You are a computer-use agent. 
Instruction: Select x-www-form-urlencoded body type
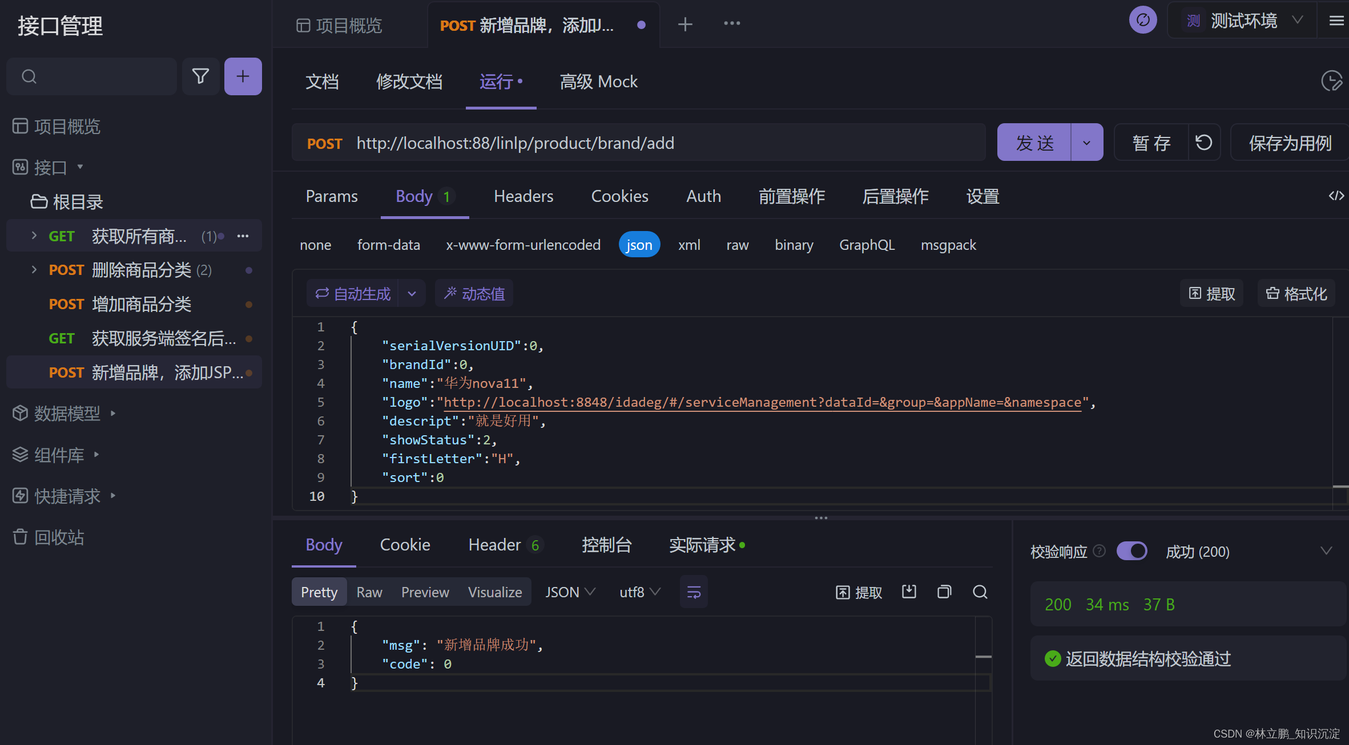point(523,245)
